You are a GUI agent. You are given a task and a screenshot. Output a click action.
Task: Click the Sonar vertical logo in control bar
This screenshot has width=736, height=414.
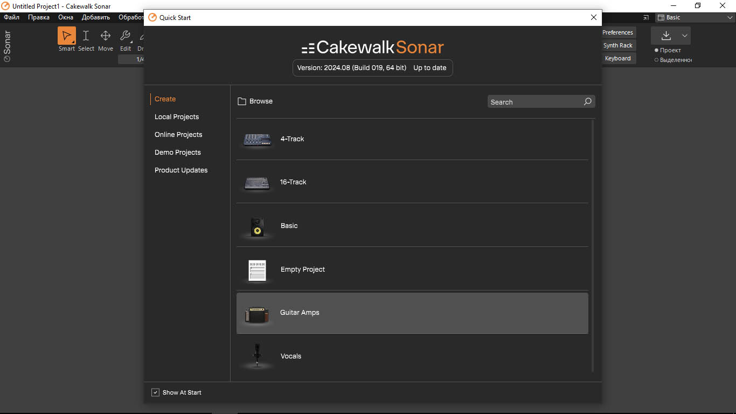point(8,46)
